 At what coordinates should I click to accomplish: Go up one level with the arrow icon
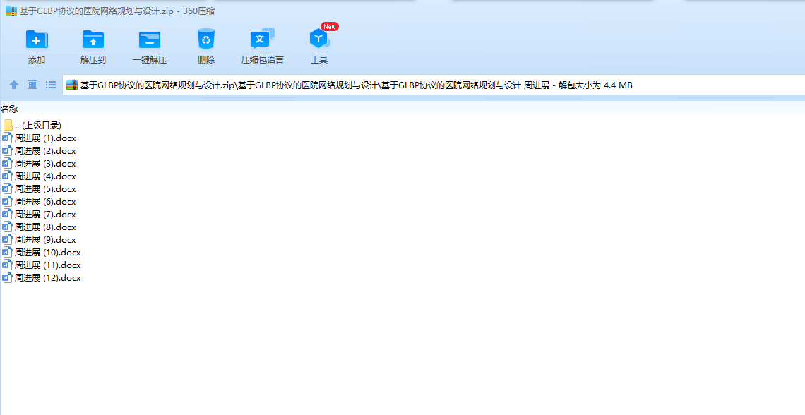14,85
